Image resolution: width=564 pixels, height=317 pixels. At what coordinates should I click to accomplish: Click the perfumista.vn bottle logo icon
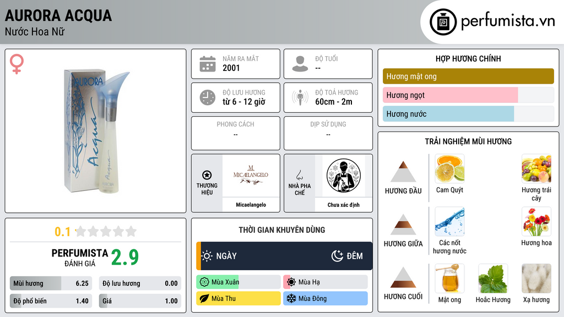pyautogui.click(x=443, y=22)
